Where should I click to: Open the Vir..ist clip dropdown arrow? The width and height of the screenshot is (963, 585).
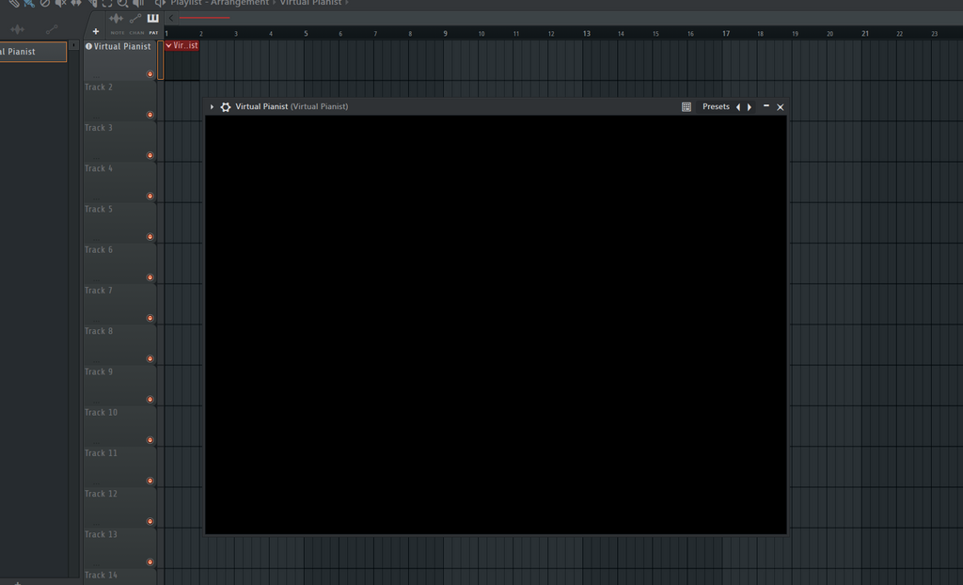pos(169,45)
